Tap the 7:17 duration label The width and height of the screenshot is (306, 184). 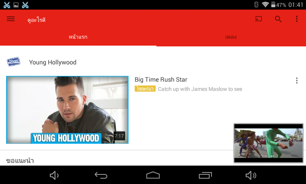point(119,136)
